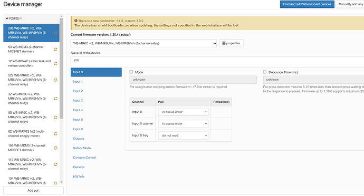Click refresh icon beside 119 WB-MR6C relay
364x196 pixels.
coord(56,164)
